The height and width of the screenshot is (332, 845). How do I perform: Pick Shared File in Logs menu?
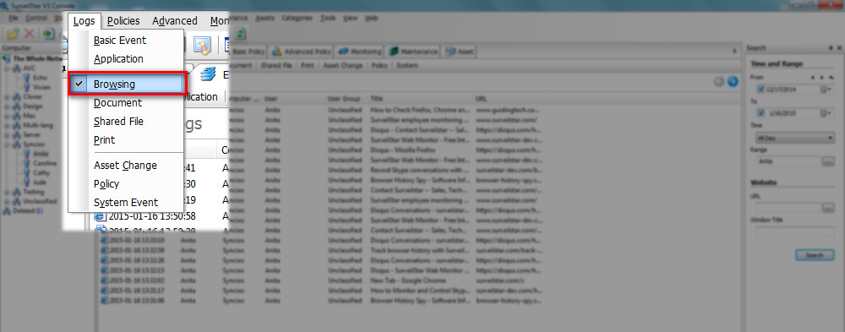[118, 122]
